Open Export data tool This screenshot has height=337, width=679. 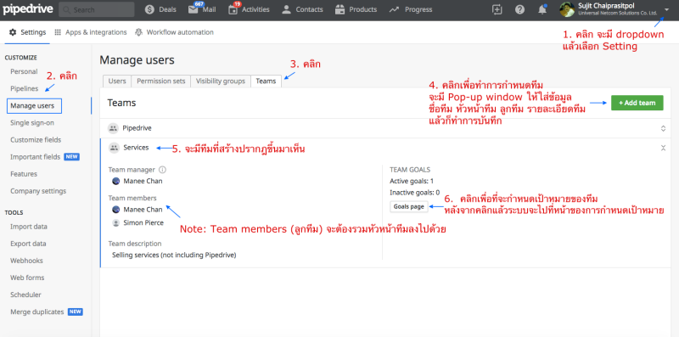click(x=28, y=244)
